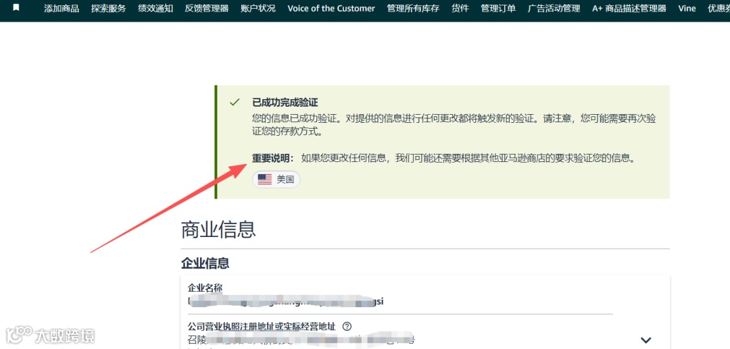
Task: Go to the Vine menu item
Action: (687, 8)
